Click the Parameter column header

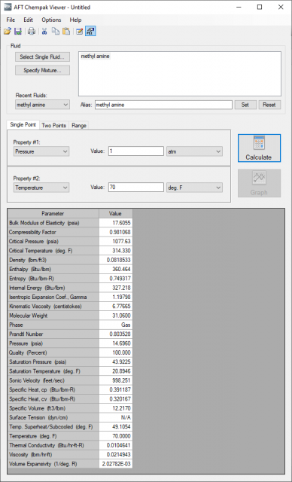click(53, 213)
